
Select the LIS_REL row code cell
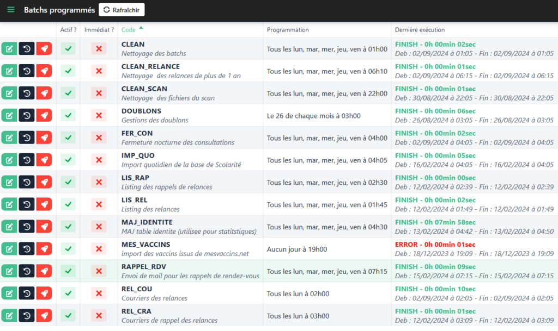click(x=134, y=201)
